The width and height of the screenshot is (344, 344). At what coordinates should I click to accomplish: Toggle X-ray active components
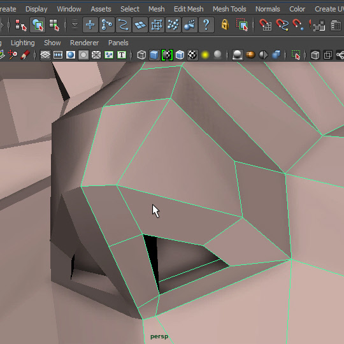(328, 55)
